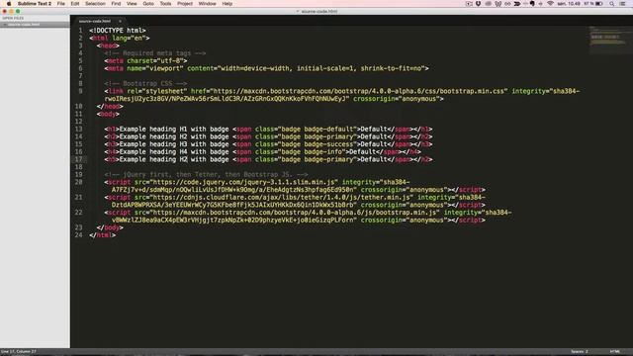This screenshot has width=633, height=356.
Task: Close the sidebar source-code.html file via its x icon
Action: pos(5,25)
